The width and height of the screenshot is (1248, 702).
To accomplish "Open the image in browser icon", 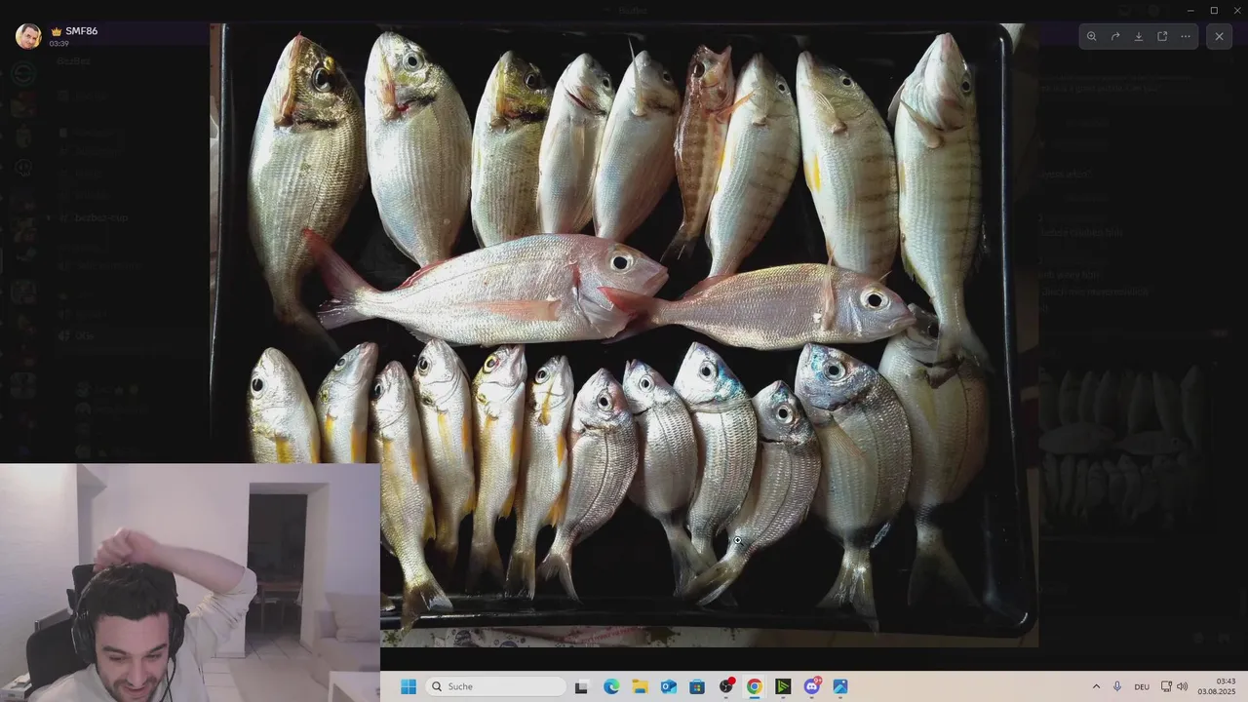I will [x=1162, y=36].
